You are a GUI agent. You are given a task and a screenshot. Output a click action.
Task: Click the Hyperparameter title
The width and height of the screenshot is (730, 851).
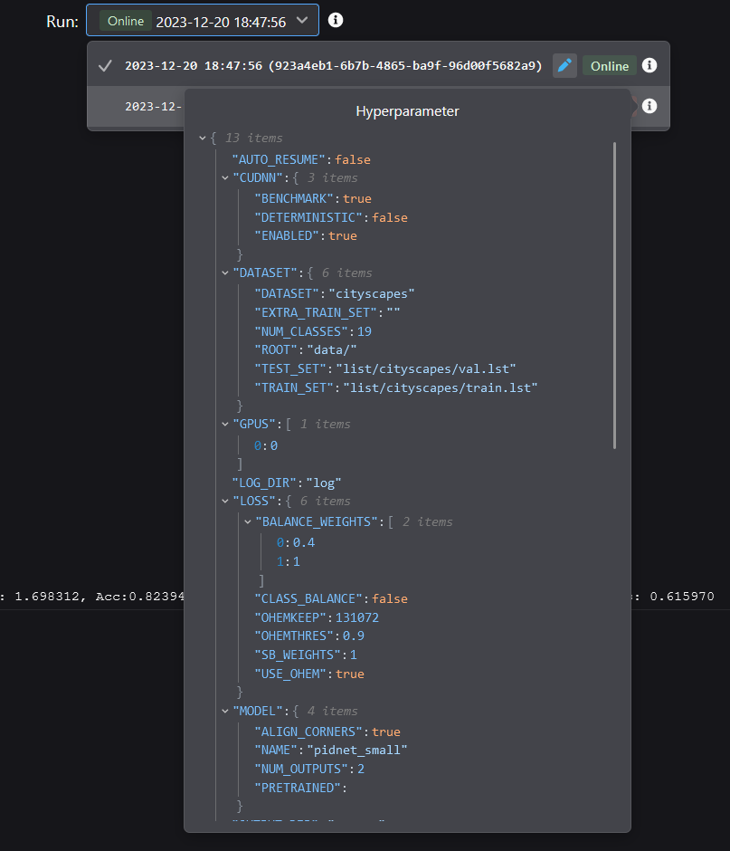pyautogui.click(x=407, y=111)
